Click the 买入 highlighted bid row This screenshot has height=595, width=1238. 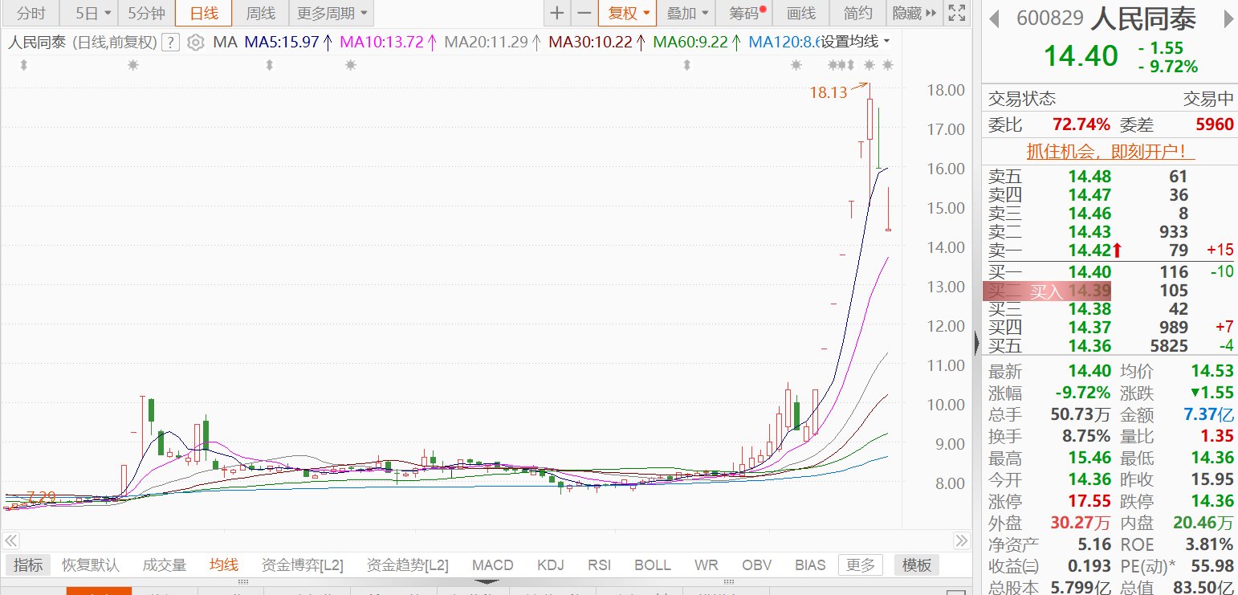point(1047,291)
